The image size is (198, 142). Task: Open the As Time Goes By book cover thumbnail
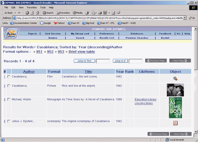pyautogui.click(x=175, y=108)
